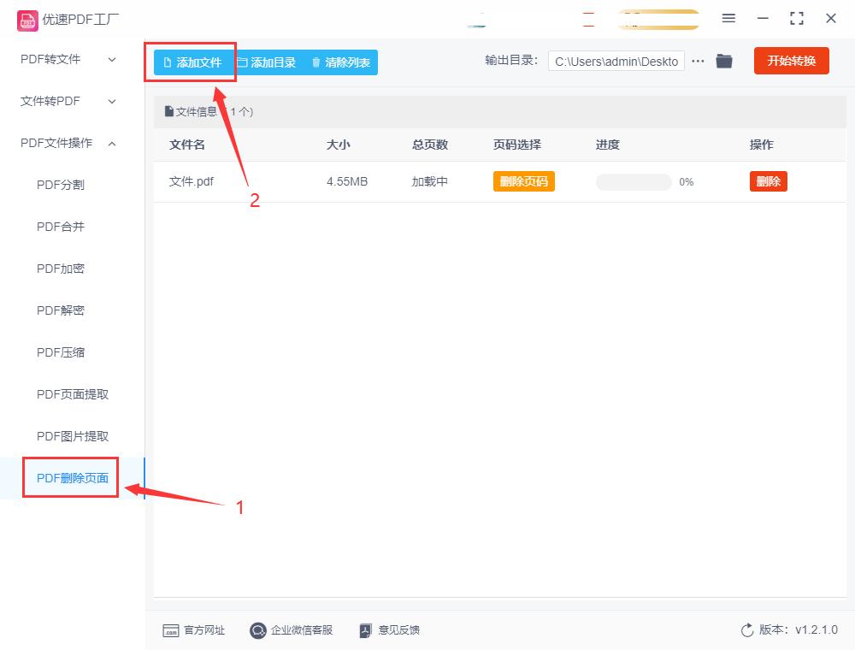Click the progress bar showing 0%

(x=633, y=181)
